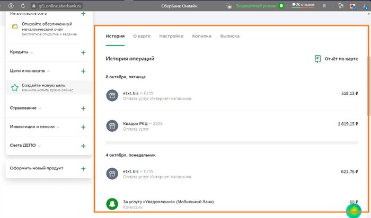Open etxt.biz operation dated 4 октября
Screen dimensions: 371x218
(232, 174)
